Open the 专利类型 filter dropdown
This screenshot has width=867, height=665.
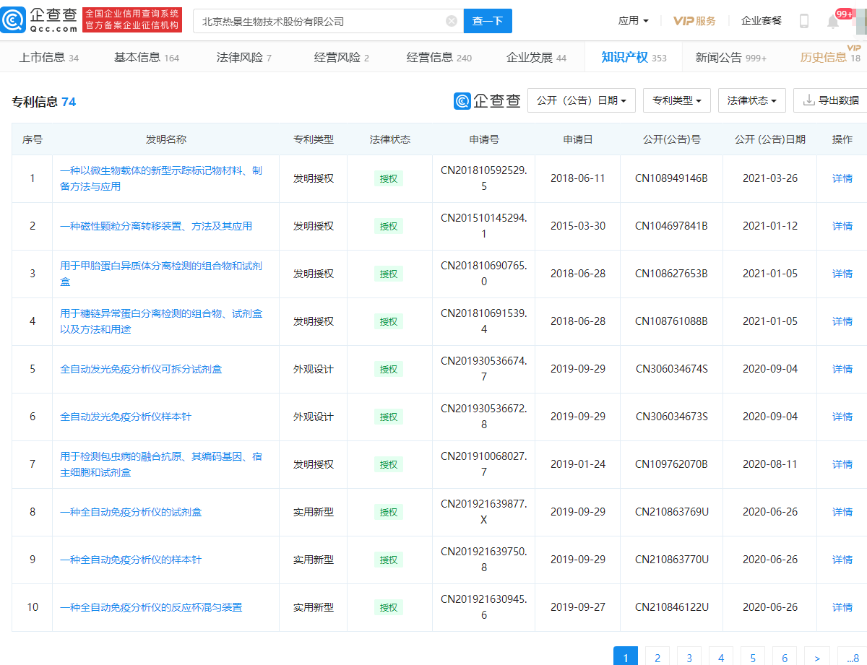tap(676, 100)
